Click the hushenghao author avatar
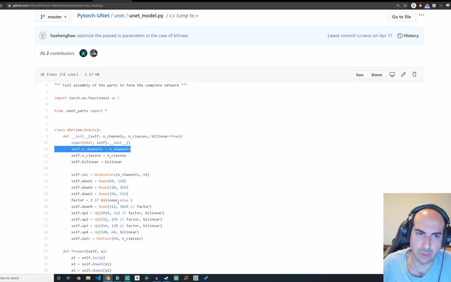Screen dimensions: 451x282 pyautogui.click(x=43, y=35)
